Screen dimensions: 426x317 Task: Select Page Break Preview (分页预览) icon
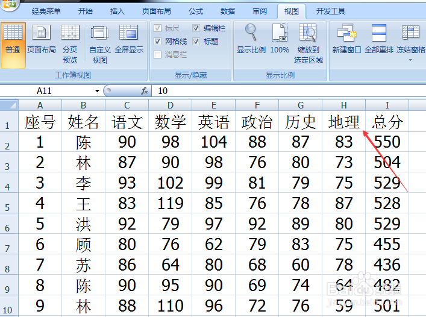(x=70, y=33)
